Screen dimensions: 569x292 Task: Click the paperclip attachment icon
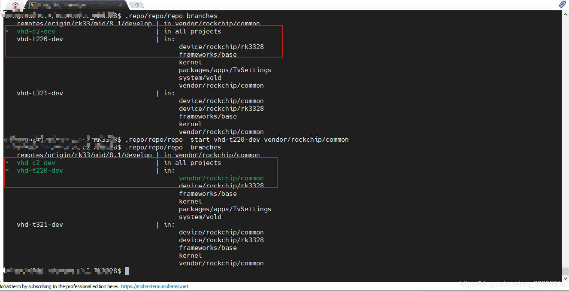pyautogui.click(x=563, y=4)
